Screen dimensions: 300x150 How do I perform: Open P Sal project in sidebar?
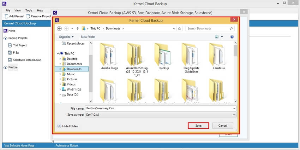point(13,53)
